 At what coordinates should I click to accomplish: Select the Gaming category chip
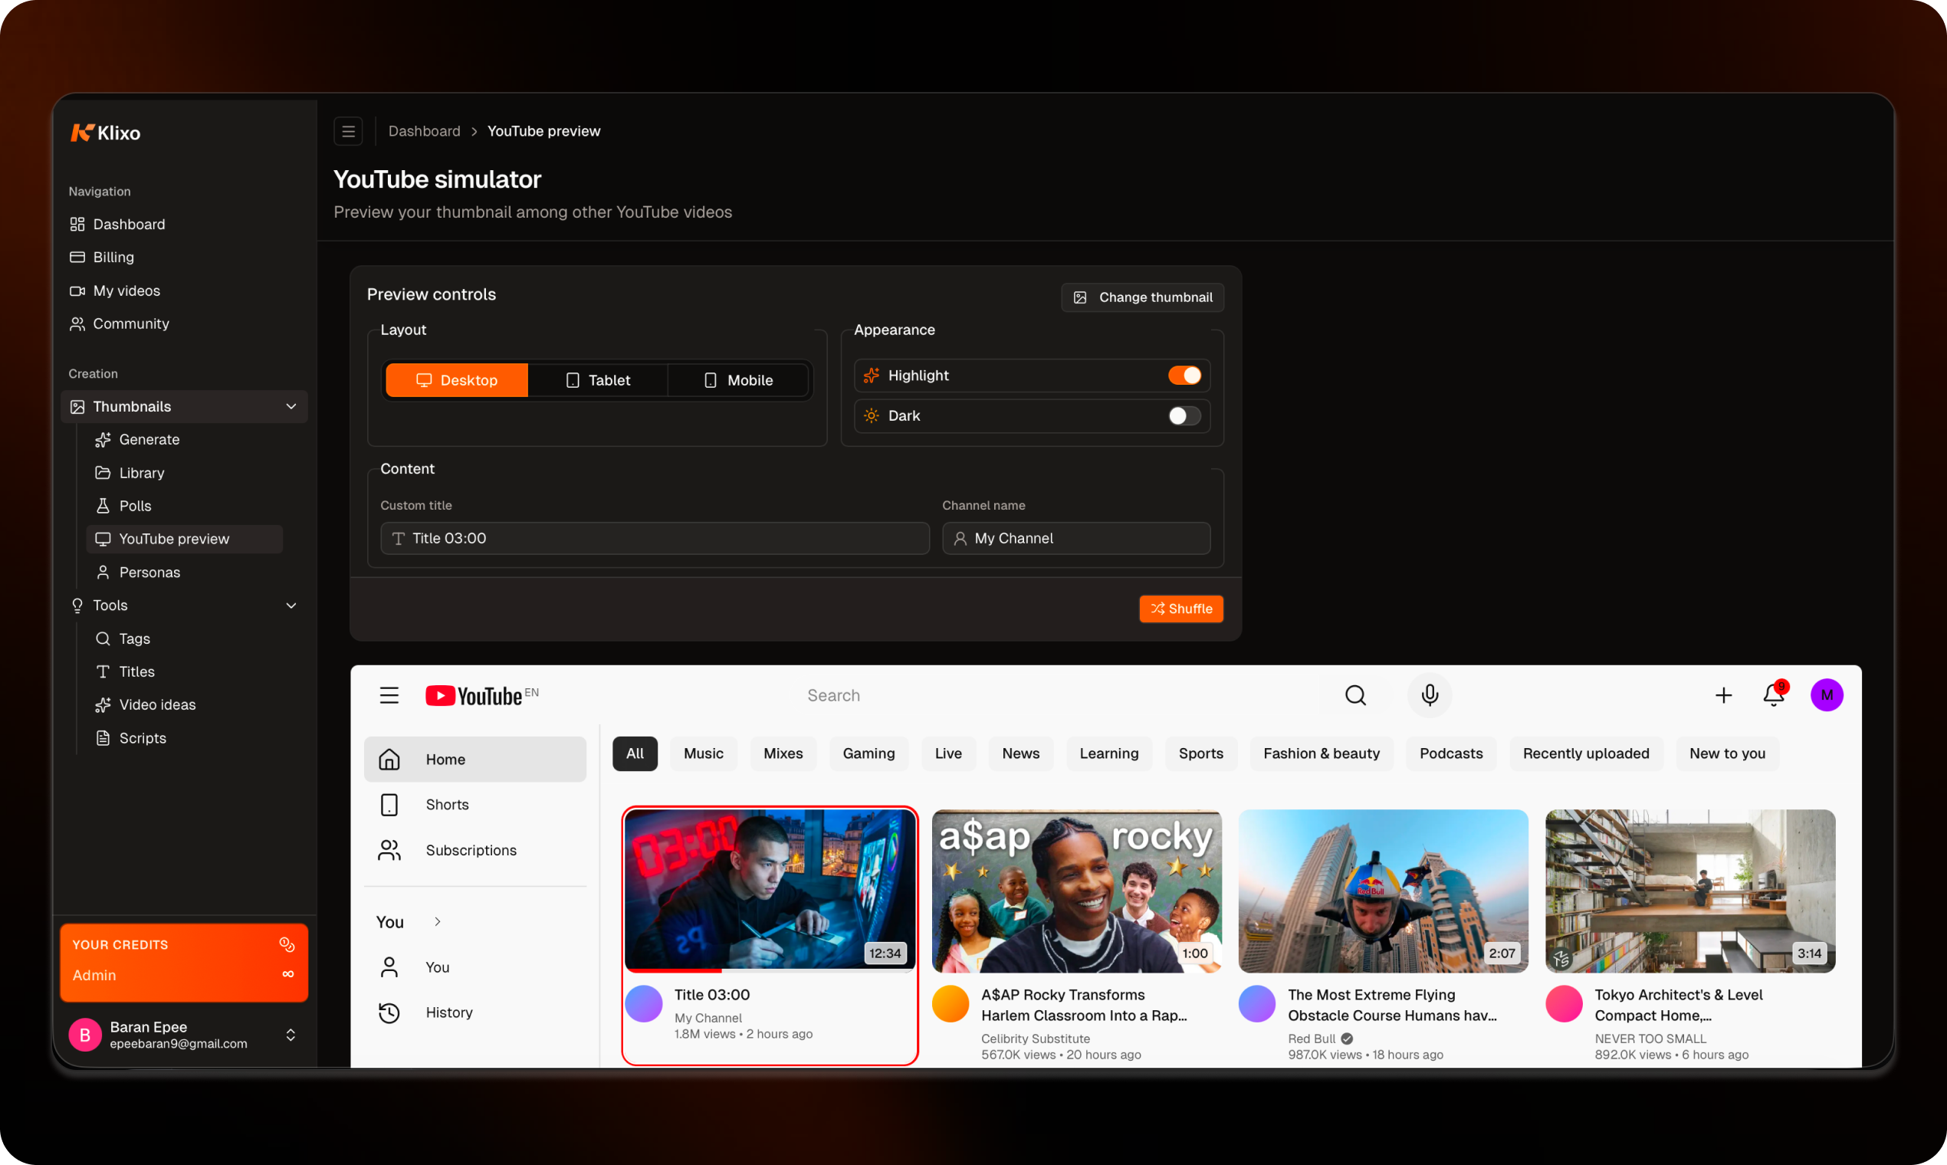click(x=868, y=753)
